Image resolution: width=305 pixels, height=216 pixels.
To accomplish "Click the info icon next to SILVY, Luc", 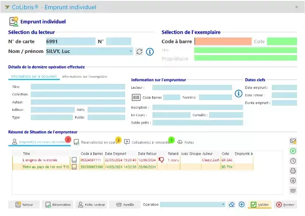I will click(150, 52).
